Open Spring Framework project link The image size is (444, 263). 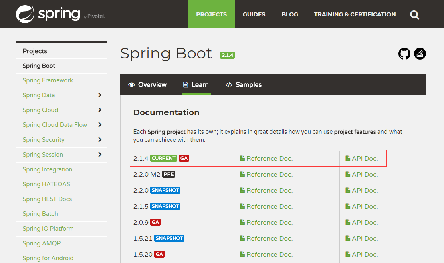[48, 80]
